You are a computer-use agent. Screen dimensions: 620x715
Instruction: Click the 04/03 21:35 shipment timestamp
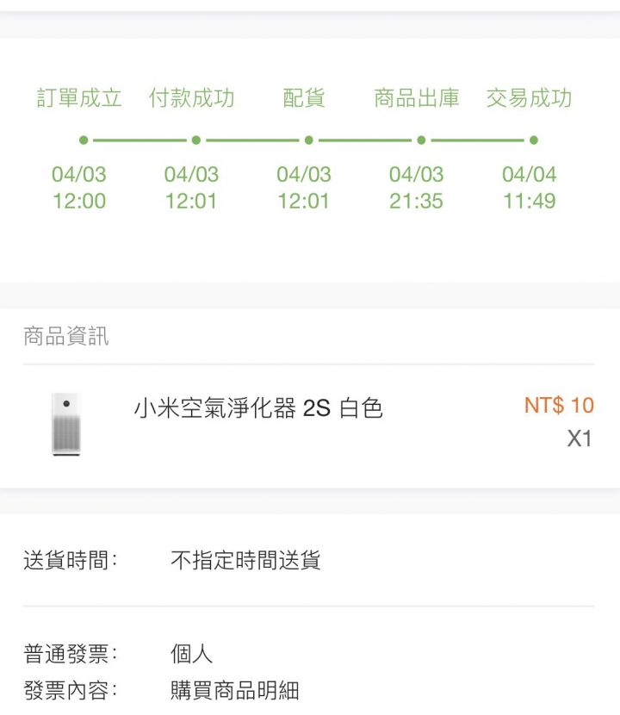(x=416, y=188)
